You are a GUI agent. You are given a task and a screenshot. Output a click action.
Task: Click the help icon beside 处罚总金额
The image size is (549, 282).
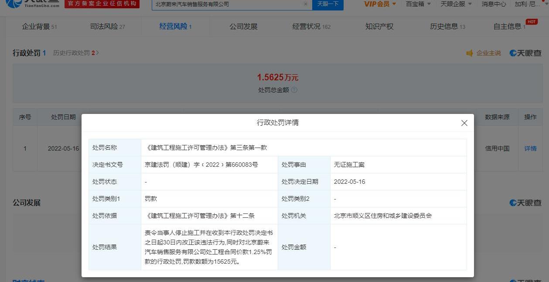[294, 90]
